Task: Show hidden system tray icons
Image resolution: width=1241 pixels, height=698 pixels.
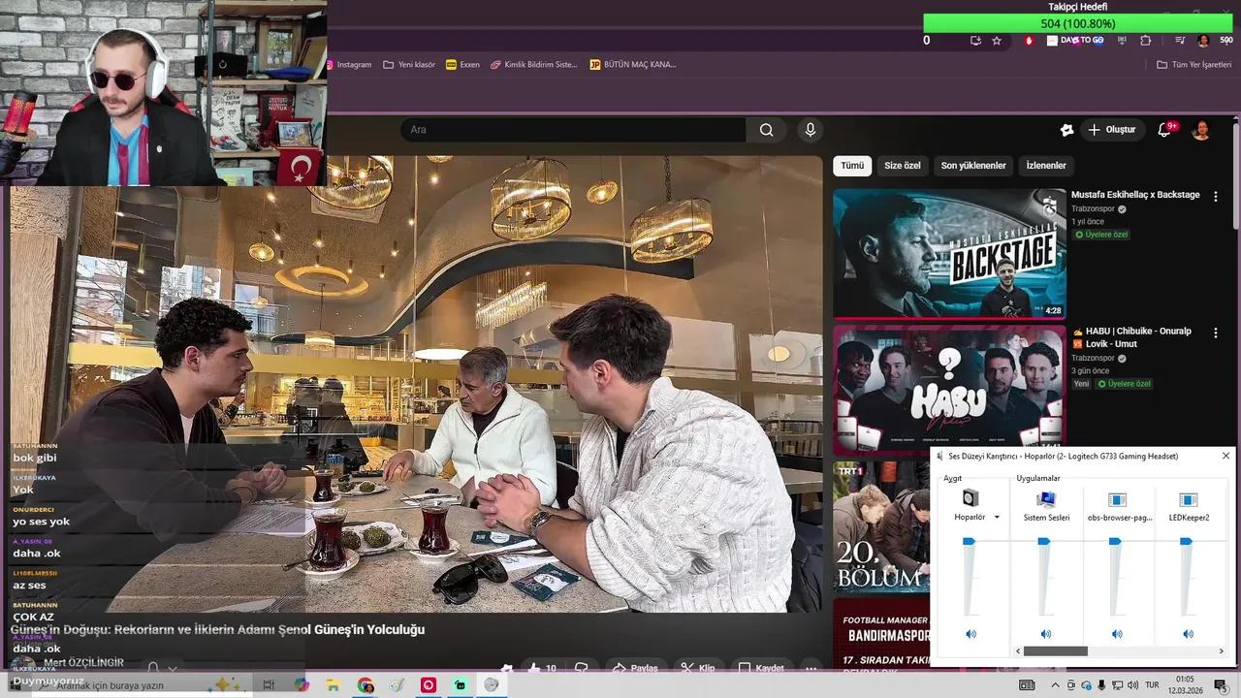Action: pos(1055,685)
